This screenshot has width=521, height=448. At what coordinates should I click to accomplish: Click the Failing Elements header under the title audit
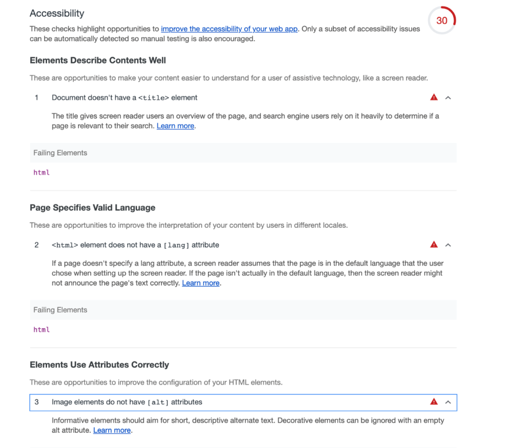(60, 153)
